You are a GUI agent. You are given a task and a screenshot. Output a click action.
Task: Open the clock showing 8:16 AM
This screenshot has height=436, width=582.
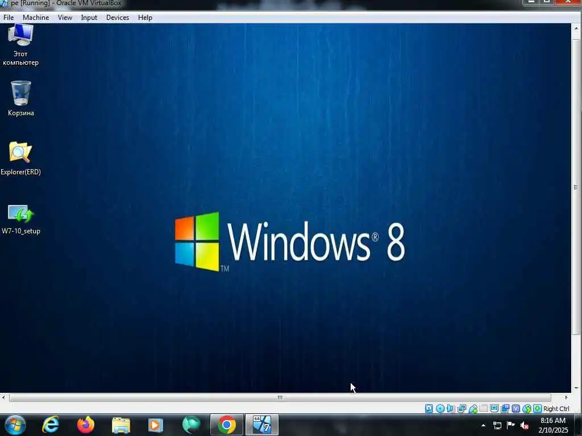tap(553, 425)
